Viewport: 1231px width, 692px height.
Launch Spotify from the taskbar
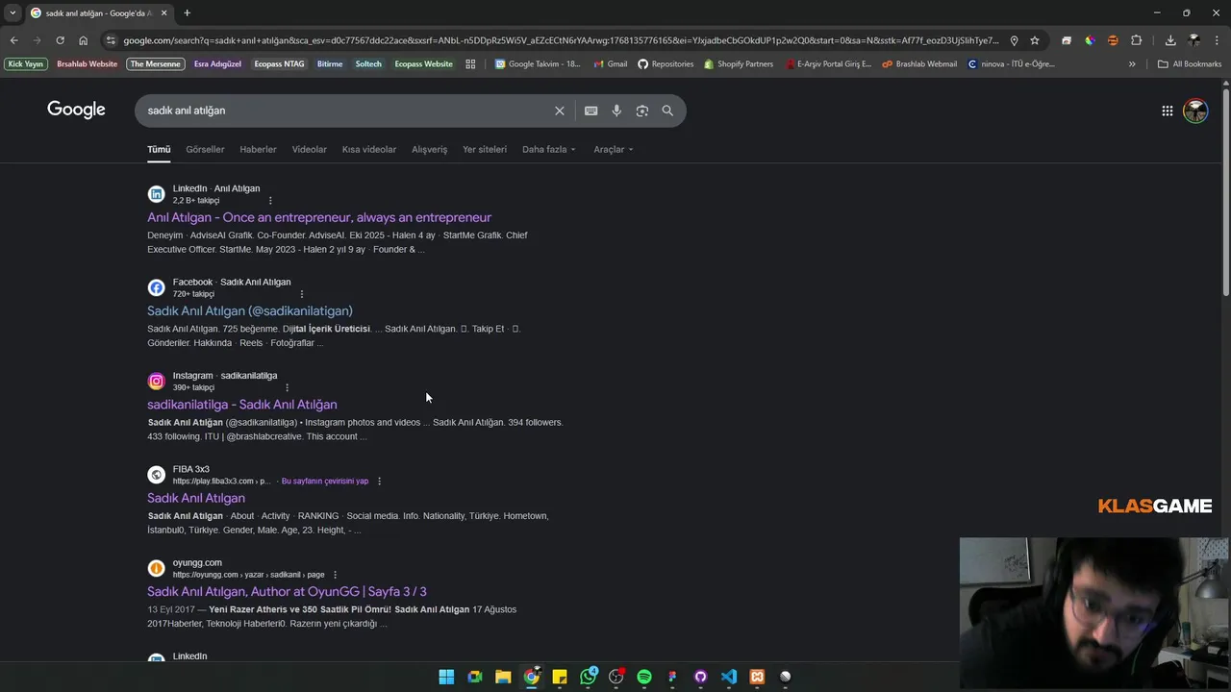click(644, 677)
